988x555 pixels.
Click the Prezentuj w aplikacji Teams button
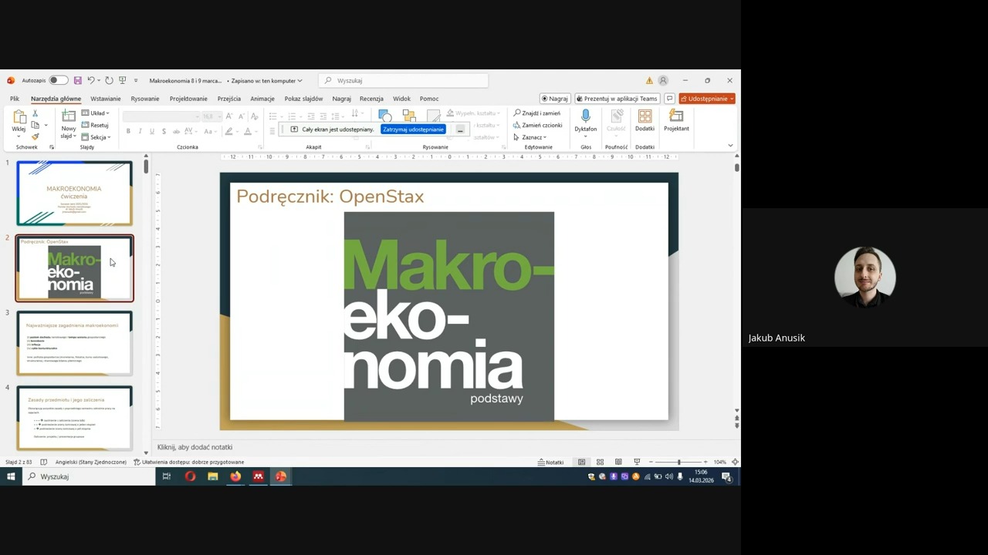click(x=616, y=99)
